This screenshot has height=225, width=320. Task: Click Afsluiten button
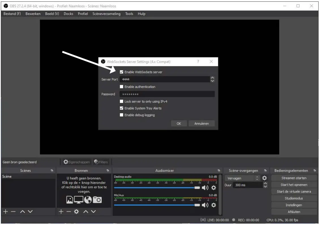click(294, 212)
